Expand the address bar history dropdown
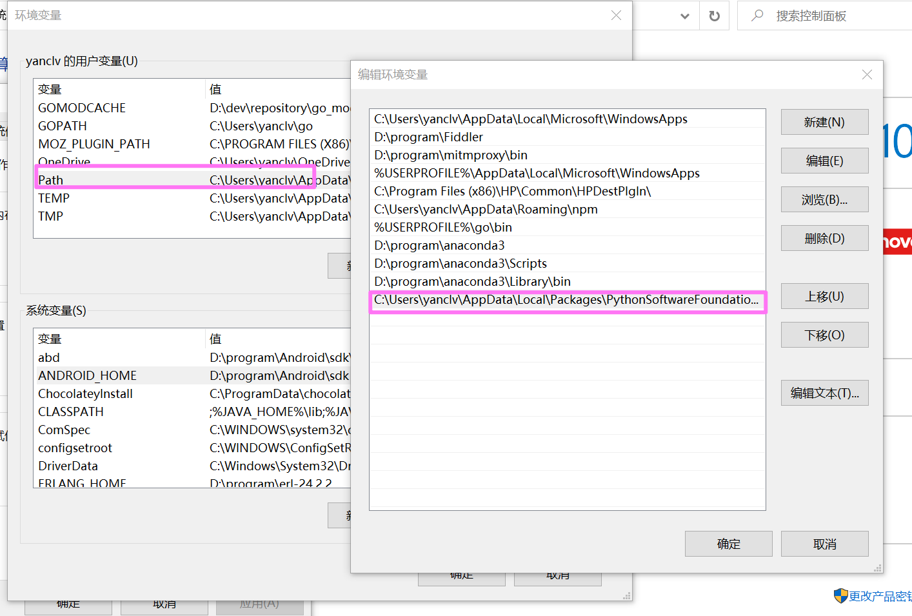 pyautogui.click(x=685, y=16)
